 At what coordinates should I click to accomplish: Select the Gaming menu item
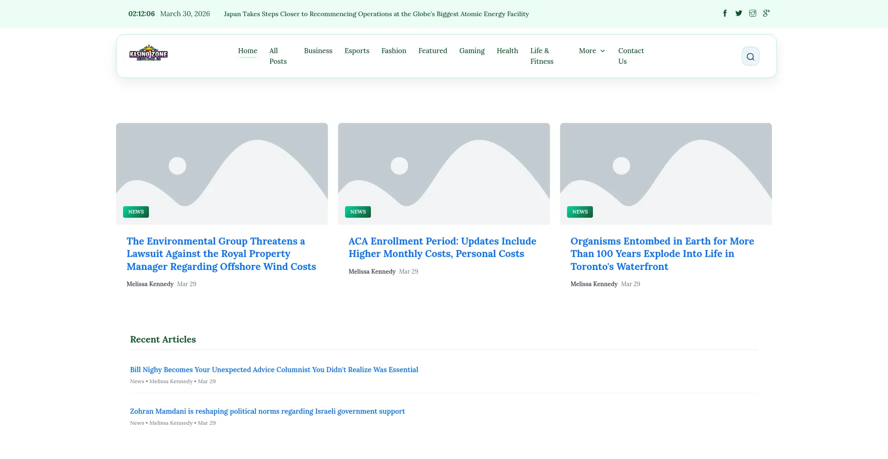click(x=472, y=51)
